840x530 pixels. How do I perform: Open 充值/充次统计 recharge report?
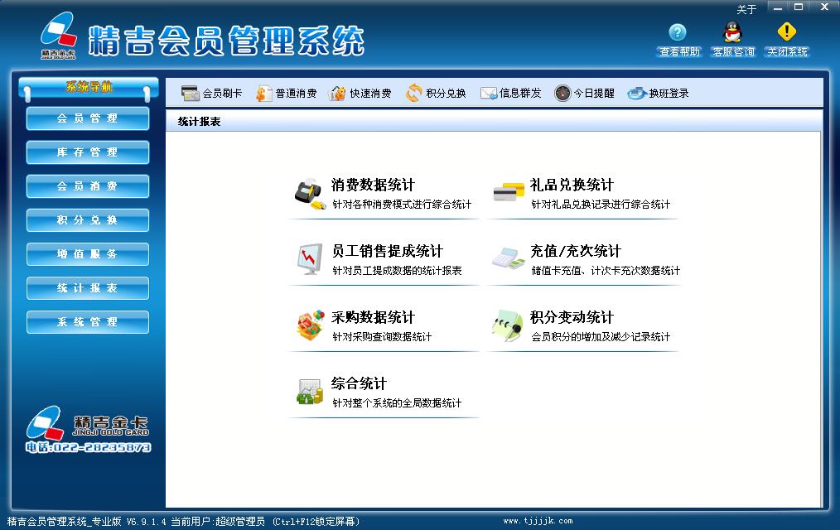click(575, 252)
